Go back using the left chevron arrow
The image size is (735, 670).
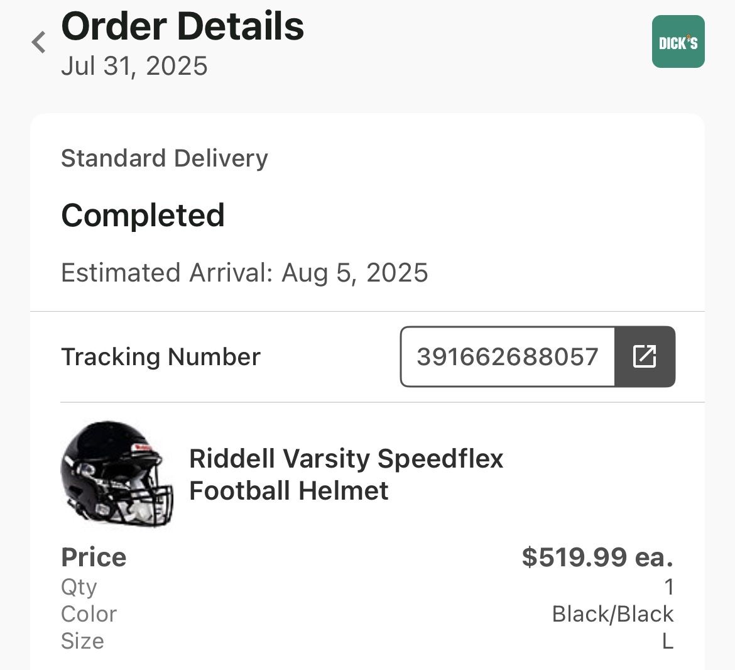(38, 42)
